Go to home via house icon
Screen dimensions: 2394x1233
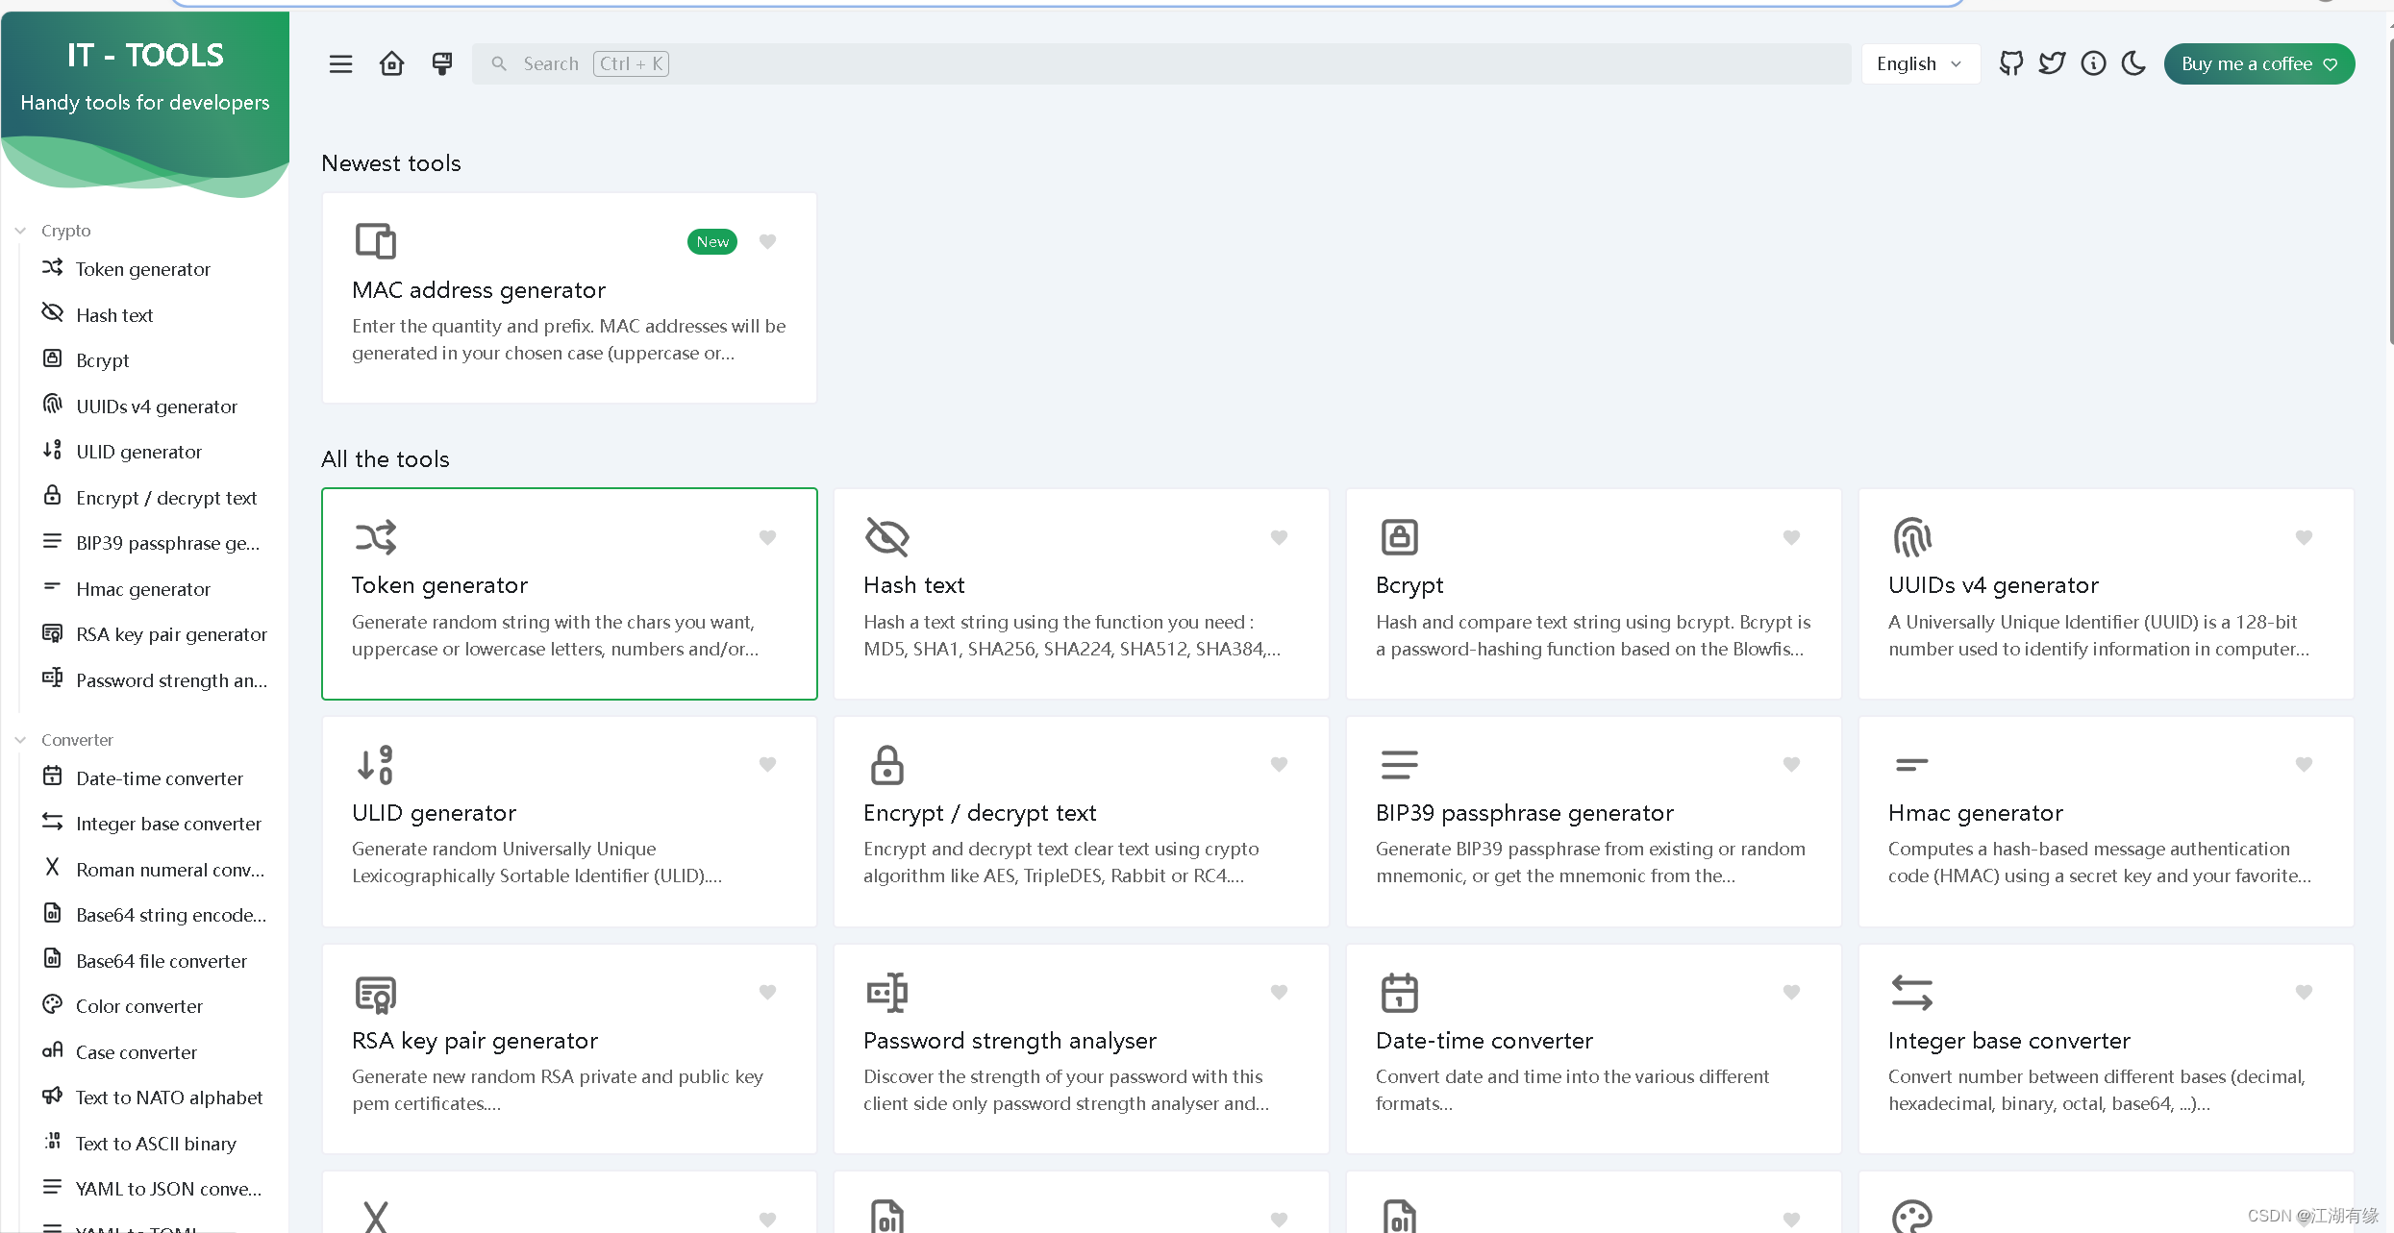click(391, 64)
